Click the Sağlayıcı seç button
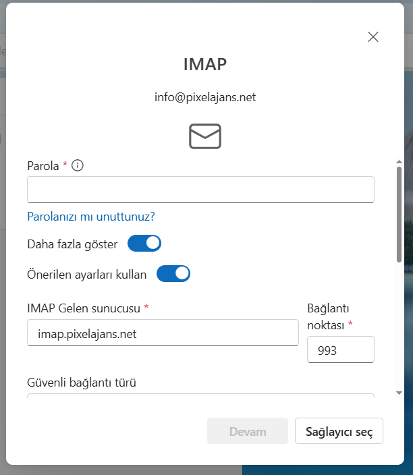 pyautogui.click(x=339, y=430)
